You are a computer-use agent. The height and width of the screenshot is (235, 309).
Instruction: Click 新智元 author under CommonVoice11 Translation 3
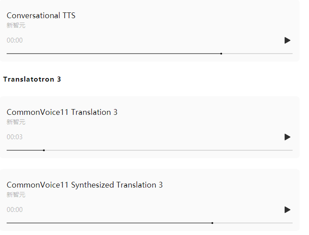coord(16,122)
